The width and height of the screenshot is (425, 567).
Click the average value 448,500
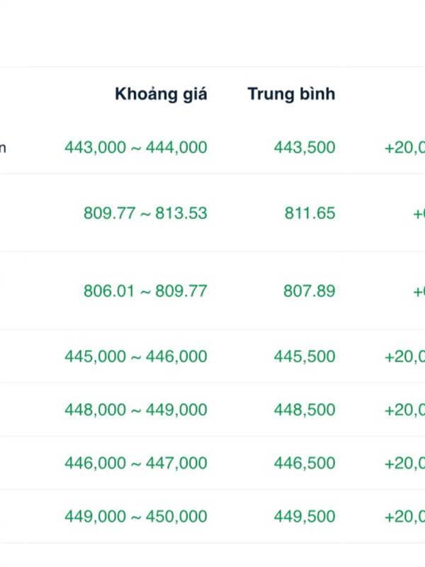(305, 410)
